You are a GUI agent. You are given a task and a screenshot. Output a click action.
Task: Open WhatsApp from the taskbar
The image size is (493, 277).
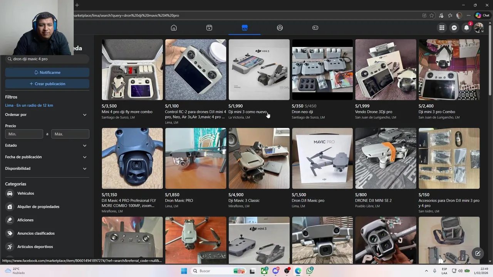click(310, 271)
